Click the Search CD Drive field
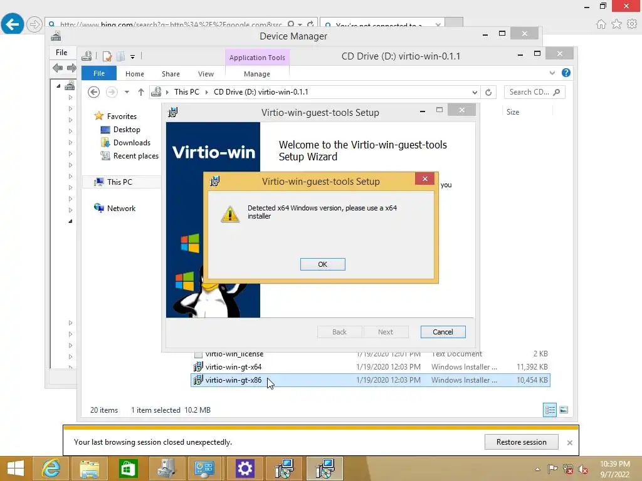 coord(534,92)
